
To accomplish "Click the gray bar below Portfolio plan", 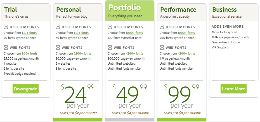I will [130, 120].
